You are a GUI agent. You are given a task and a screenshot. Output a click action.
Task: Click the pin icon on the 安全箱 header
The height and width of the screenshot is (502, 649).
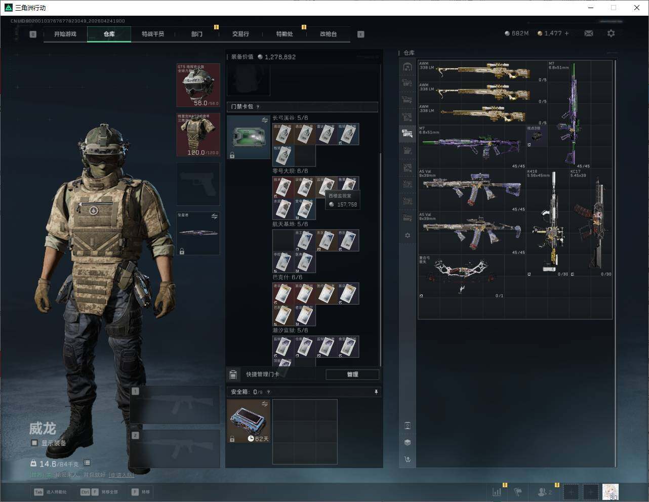coord(376,392)
